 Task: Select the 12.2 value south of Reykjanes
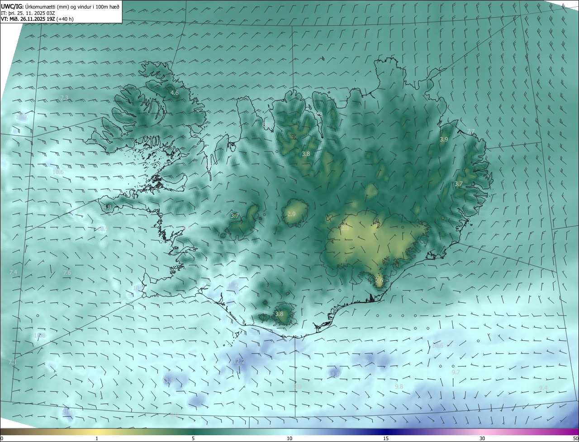coord(239,362)
